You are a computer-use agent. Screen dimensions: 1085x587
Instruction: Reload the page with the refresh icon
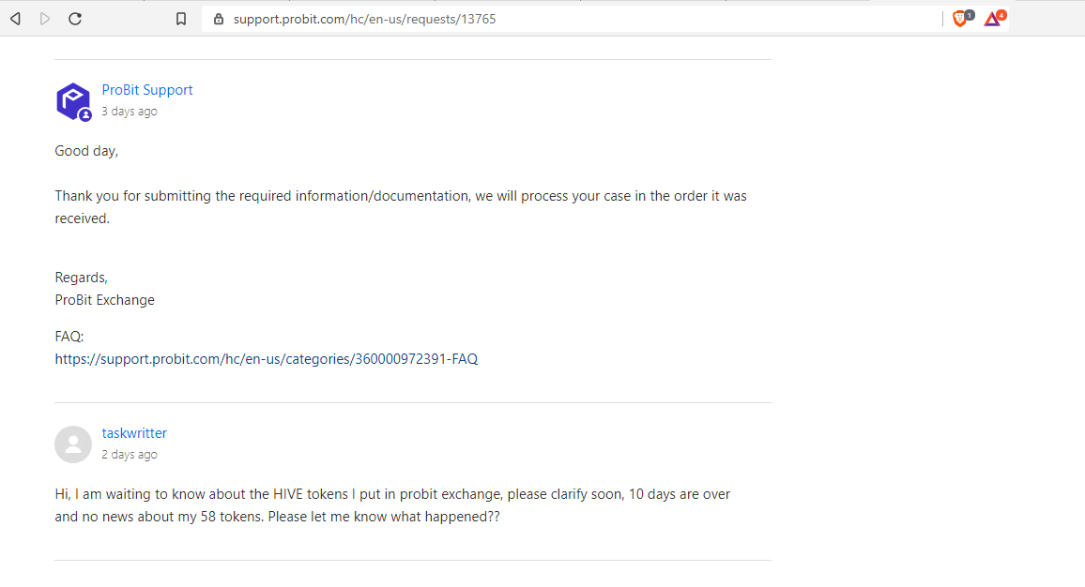click(x=75, y=19)
